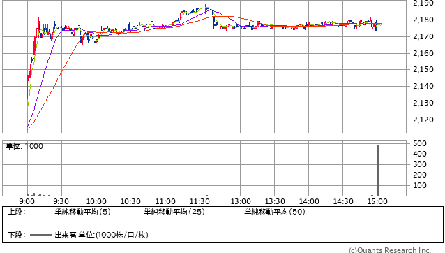
Task: Click the 9:30 time axis label
Action: click(61, 201)
